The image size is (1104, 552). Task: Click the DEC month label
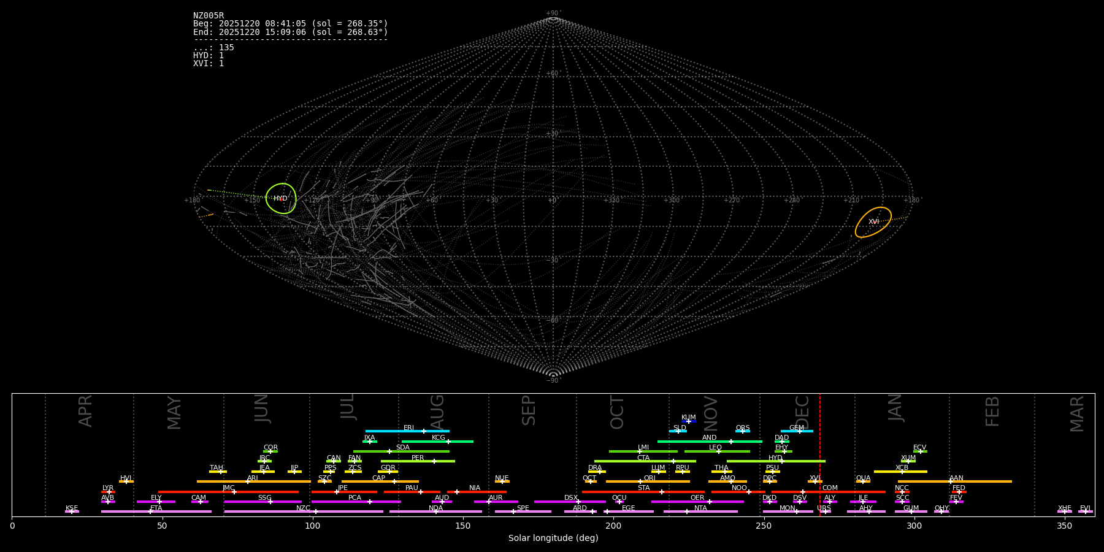click(802, 412)
